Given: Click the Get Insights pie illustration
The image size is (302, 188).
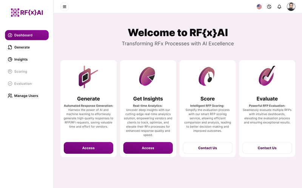Looking at the screenshot, I should tap(147, 76).
